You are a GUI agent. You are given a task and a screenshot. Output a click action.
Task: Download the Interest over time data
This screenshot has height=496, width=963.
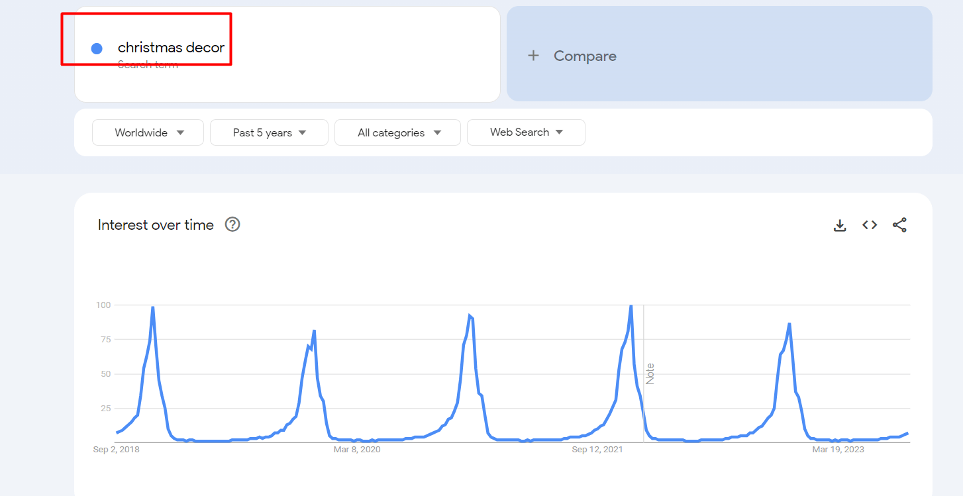click(x=840, y=225)
